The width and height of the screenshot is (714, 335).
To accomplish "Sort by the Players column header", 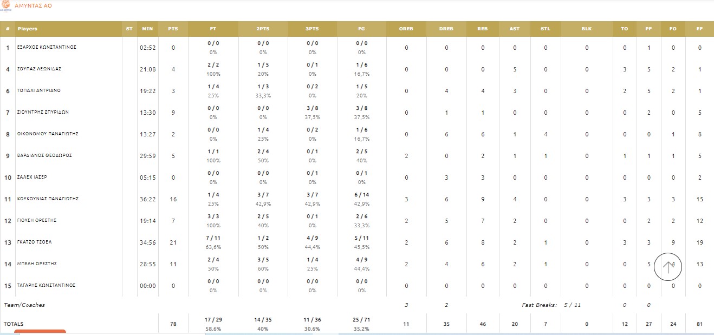I will 28,29.
